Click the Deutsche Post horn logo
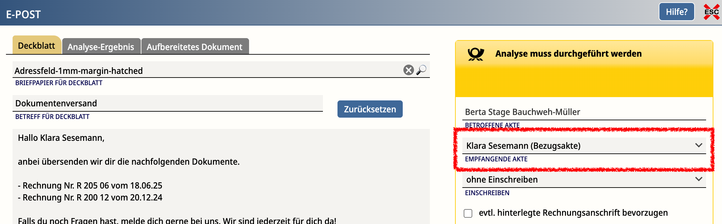The image size is (722, 224). [476, 54]
